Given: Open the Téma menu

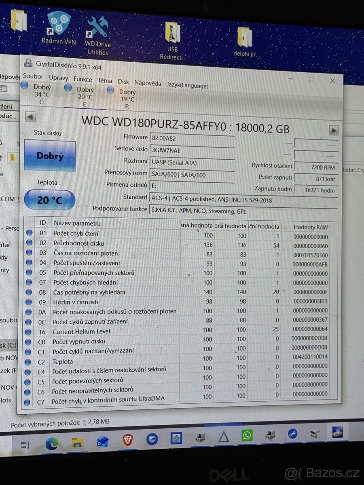Looking at the screenshot, I should [105, 81].
